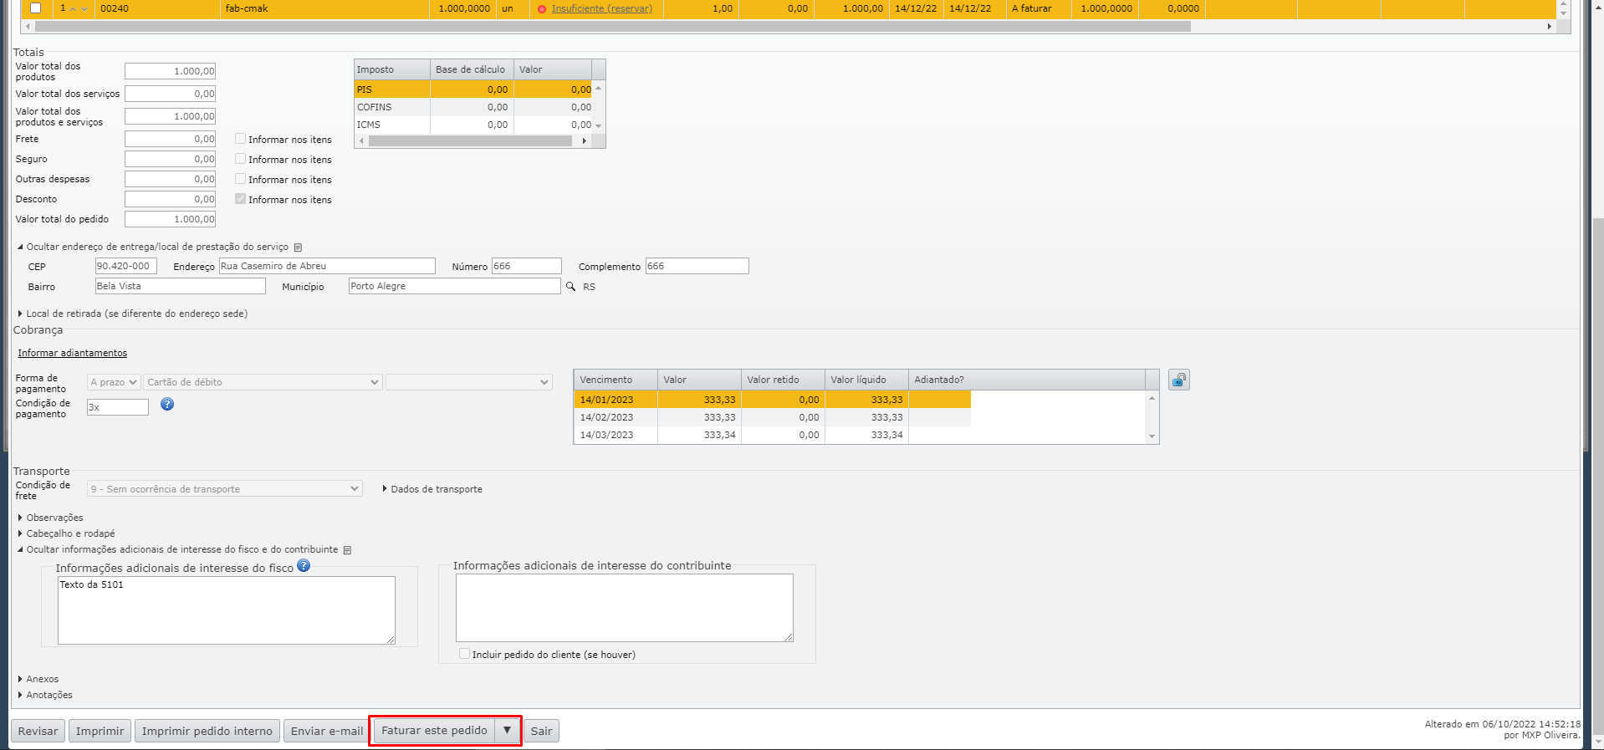The image size is (1604, 750).
Task: Click the Frete value field
Action: click(171, 139)
